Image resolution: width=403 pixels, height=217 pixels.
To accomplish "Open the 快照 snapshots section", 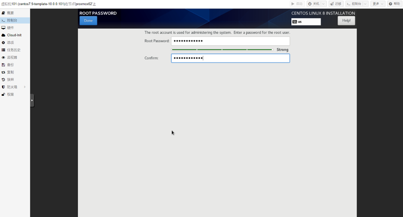I will (15, 80).
